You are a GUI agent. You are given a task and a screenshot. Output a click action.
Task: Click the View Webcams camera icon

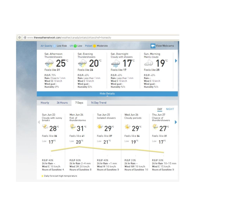[x=153, y=46]
